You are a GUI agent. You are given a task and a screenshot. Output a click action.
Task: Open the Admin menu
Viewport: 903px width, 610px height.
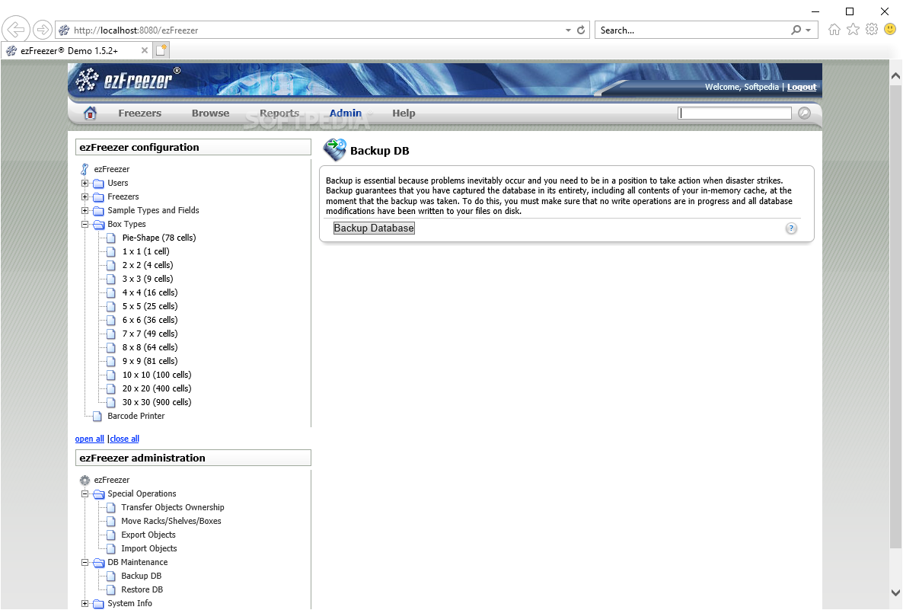click(x=346, y=113)
